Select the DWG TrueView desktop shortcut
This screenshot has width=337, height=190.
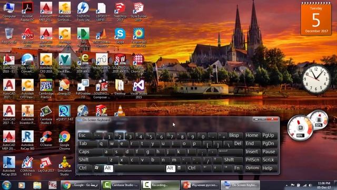click(x=83, y=37)
